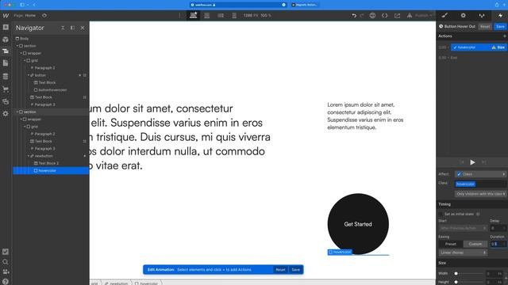Open the Add Elements panel
The height and width of the screenshot is (285, 508).
tap(6, 27)
